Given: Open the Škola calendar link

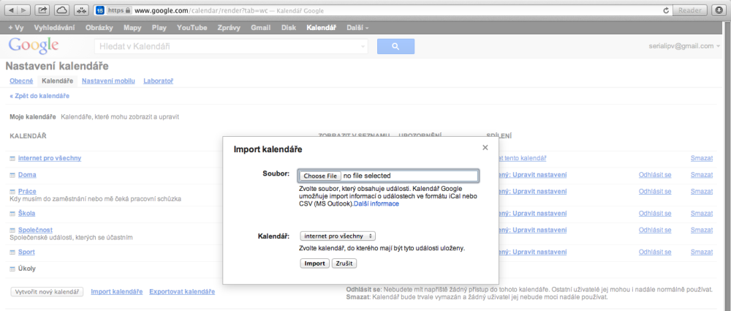Looking at the screenshot, I should click(x=26, y=214).
